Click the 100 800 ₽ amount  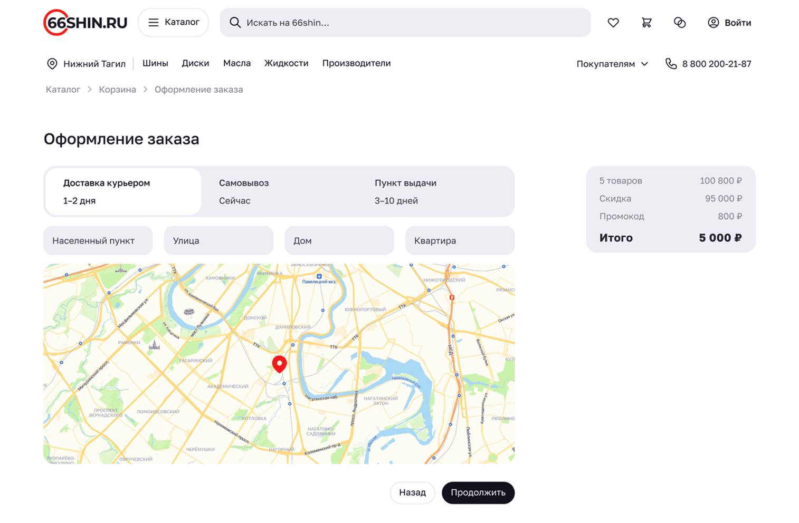[x=721, y=180]
